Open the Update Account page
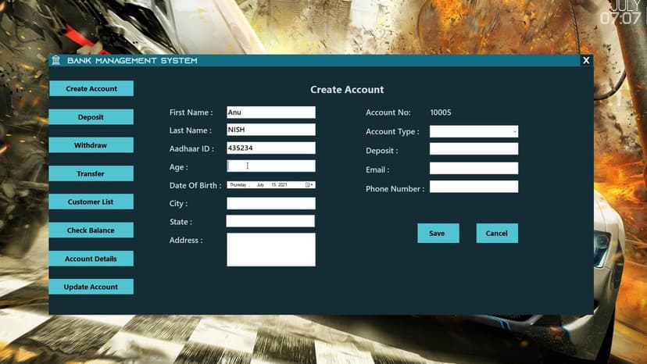The width and height of the screenshot is (647, 364). pyautogui.click(x=91, y=287)
